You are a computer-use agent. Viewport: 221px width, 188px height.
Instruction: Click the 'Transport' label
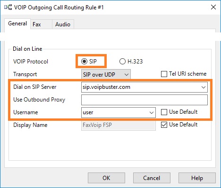(25, 74)
